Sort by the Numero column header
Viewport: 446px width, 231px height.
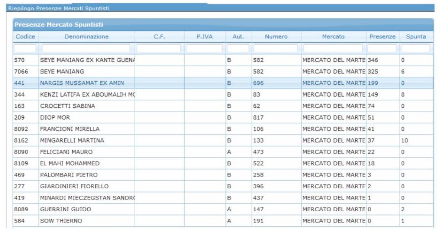(x=276, y=37)
